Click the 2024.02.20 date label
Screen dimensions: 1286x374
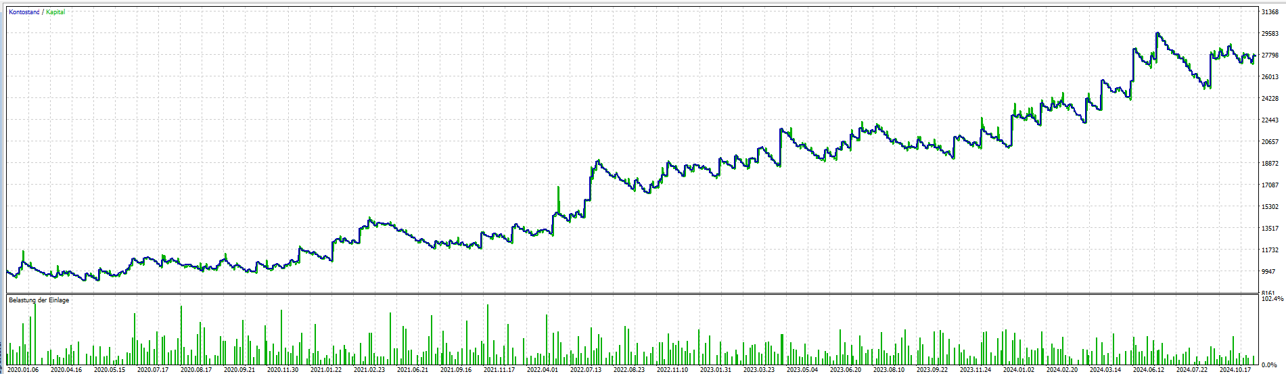(x=1062, y=370)
